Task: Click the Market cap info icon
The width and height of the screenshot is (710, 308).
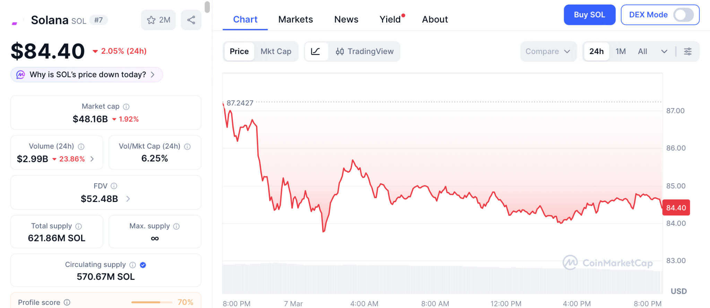Action: [126, 107]
